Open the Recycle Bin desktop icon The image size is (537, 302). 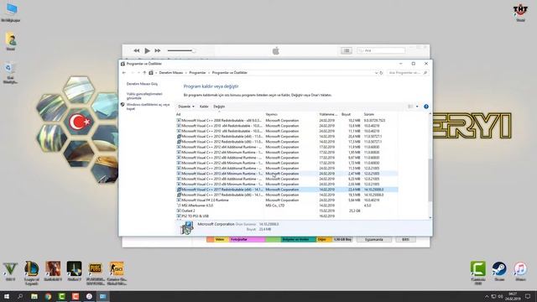10,73
